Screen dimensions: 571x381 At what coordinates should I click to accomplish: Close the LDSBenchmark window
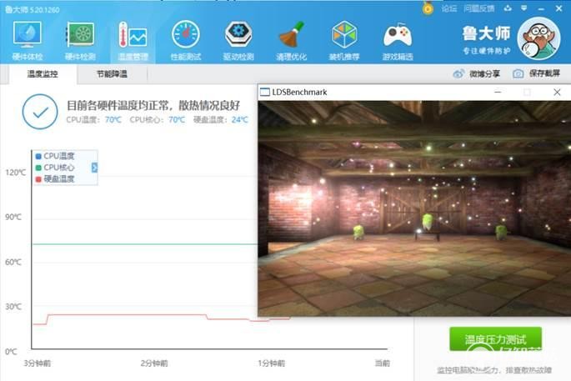tap(557, 93)
